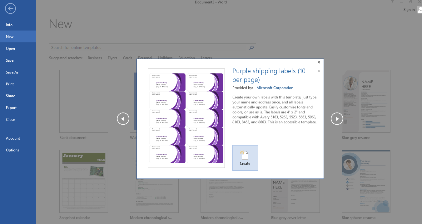Select the Modern chronological resume thumbnail
Screen dimensions: 422x224
[x=154, y=196]
